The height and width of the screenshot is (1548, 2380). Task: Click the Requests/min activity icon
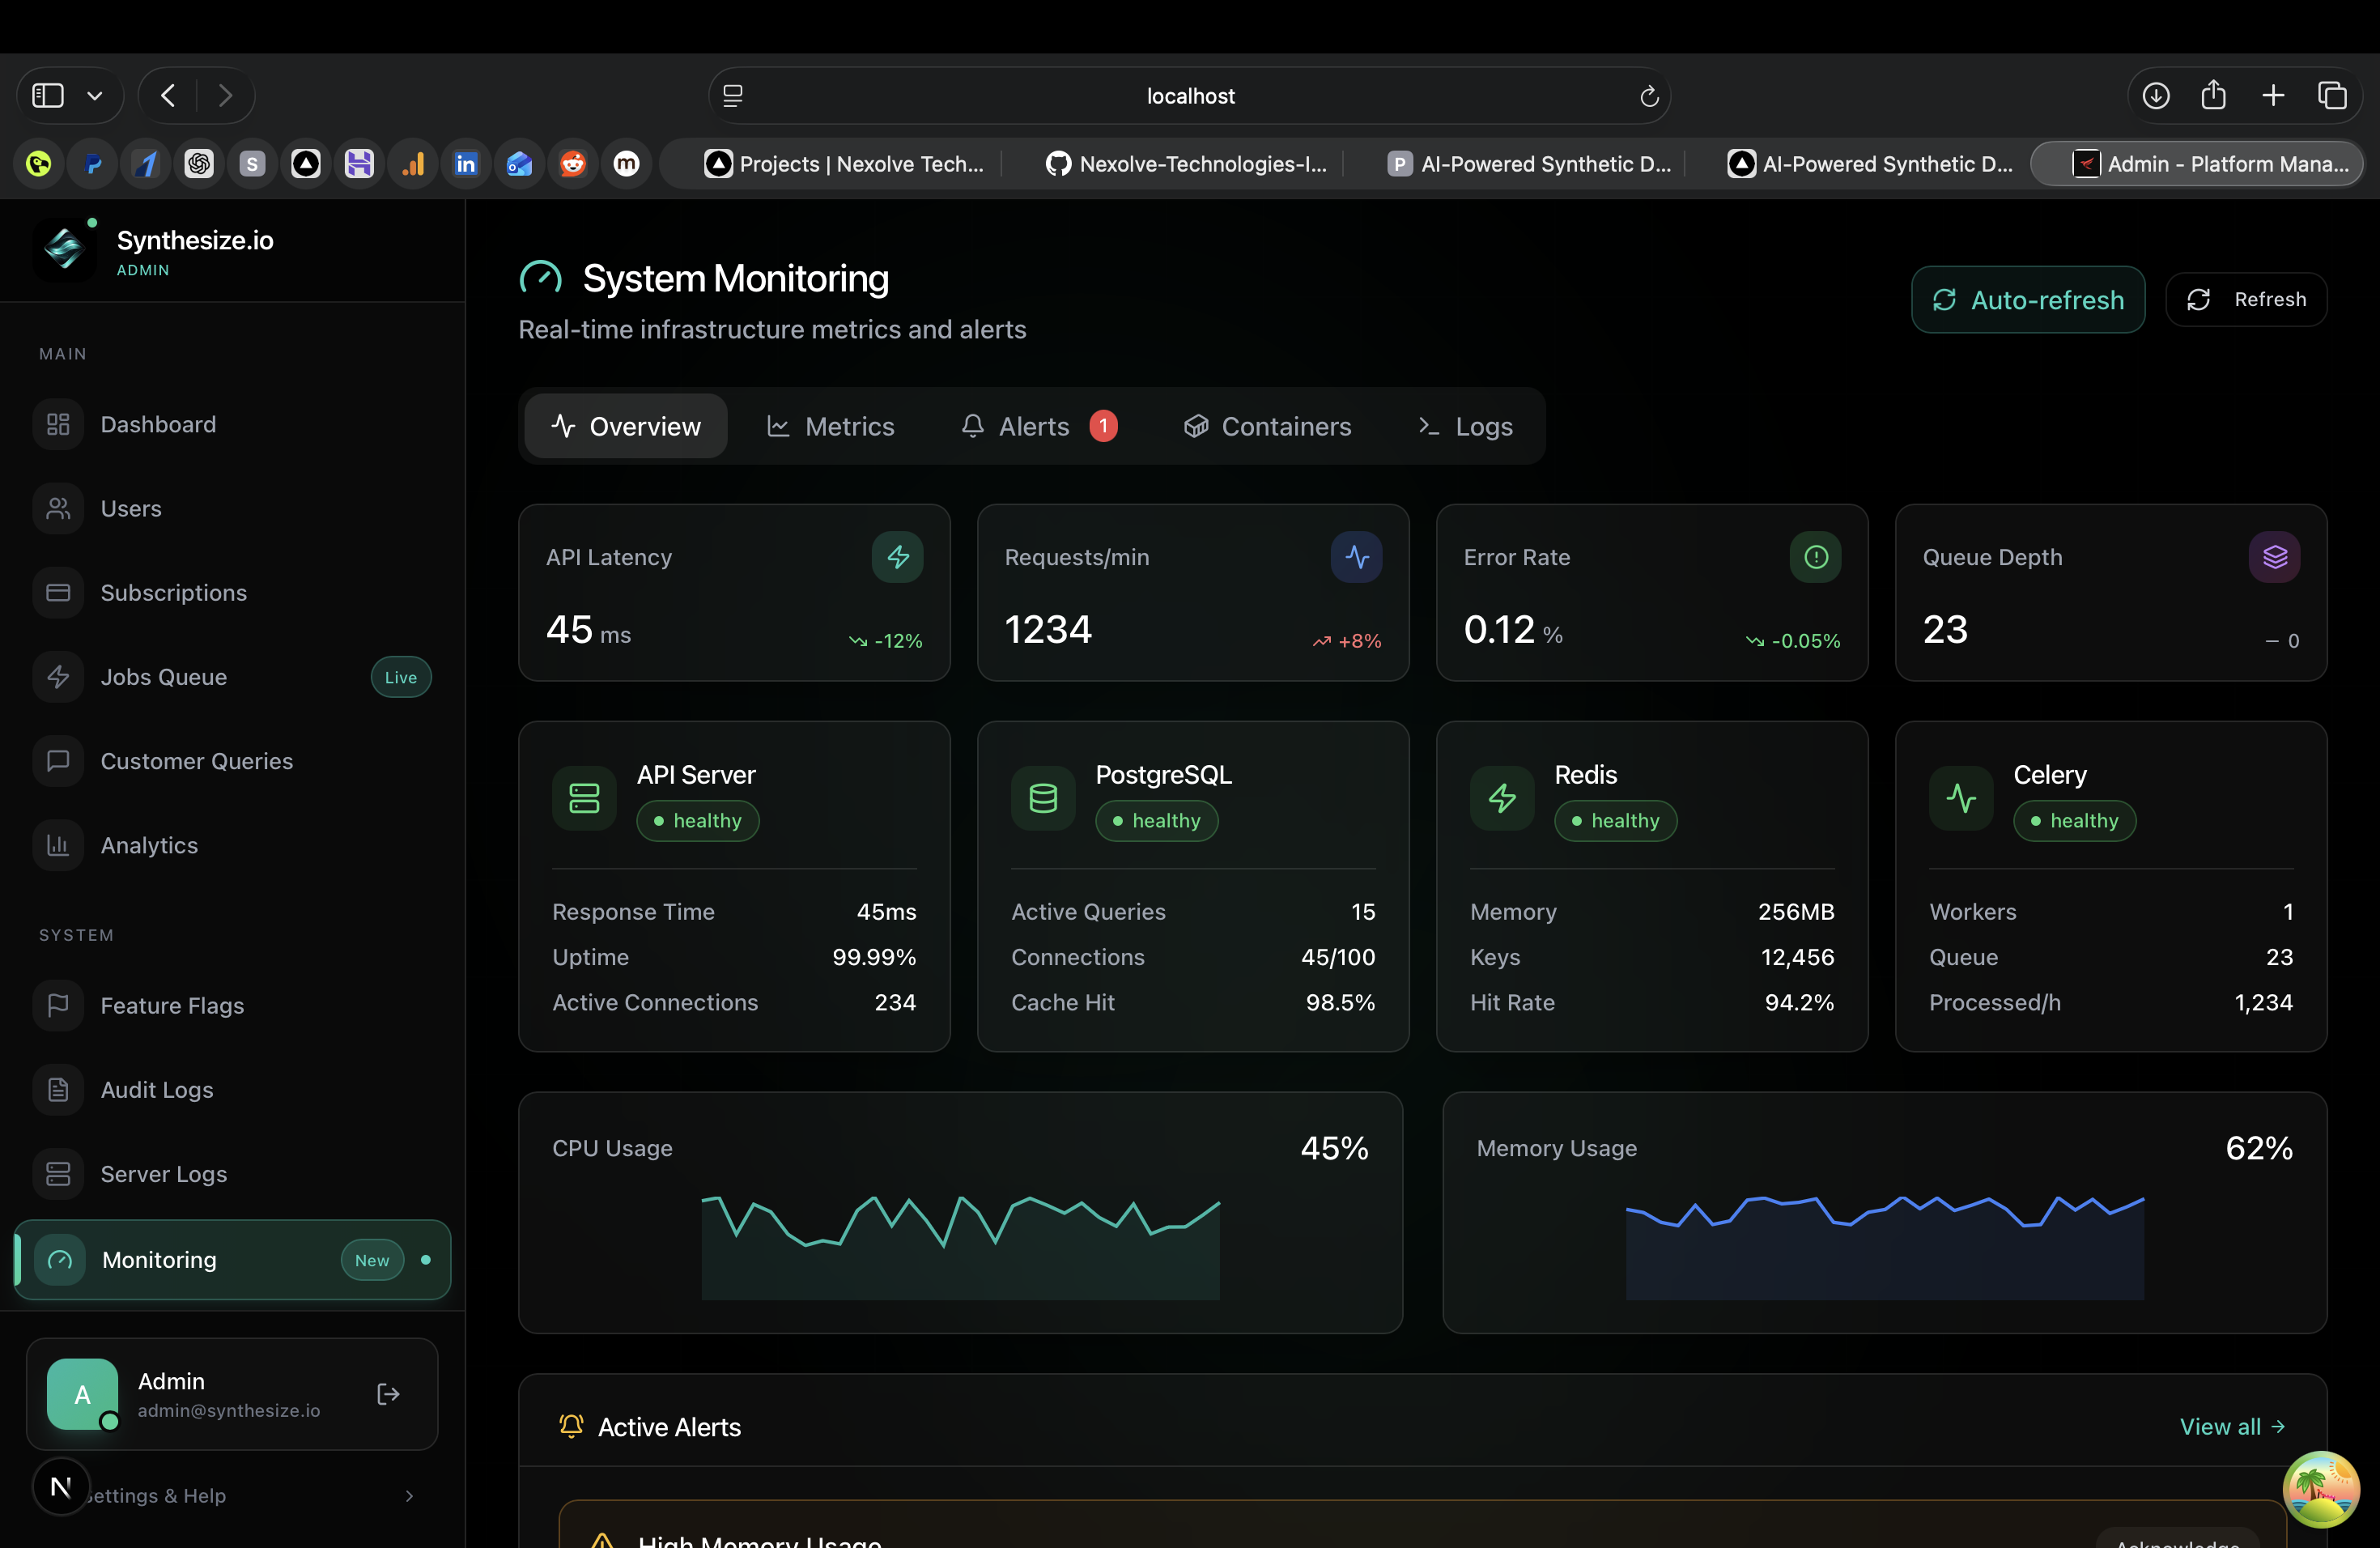click(x=1356, y=557)
